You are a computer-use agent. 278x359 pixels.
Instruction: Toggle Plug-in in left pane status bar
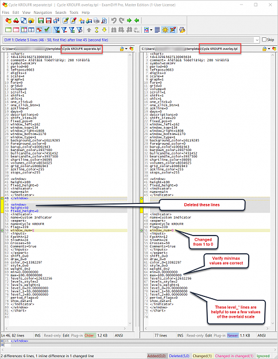(77, 335)
